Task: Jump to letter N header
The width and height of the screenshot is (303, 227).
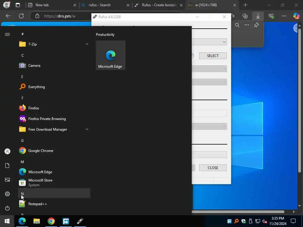Action: (x=54, y=193)
